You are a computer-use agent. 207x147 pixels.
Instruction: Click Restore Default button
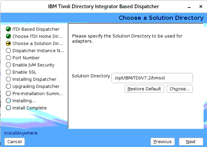[x=144, y=89]
